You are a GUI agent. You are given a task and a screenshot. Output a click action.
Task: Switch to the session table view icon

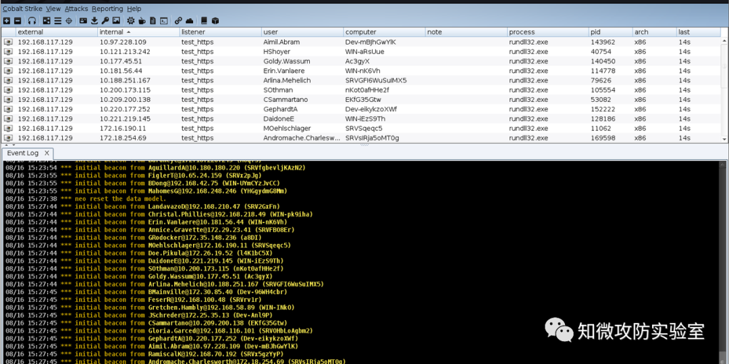(x=57, y=21)
